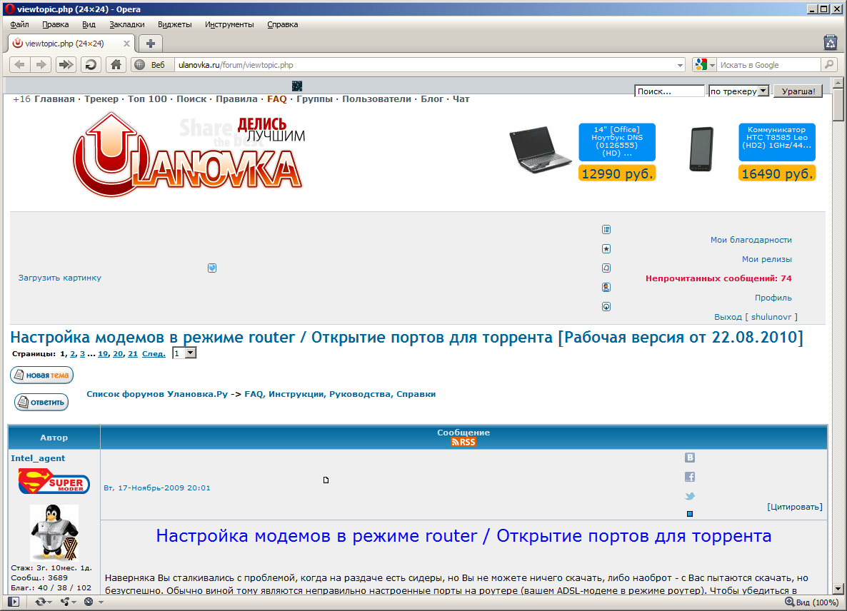Open the FAQ navigation link
847x611 pixels.
(x=277, y=99)
